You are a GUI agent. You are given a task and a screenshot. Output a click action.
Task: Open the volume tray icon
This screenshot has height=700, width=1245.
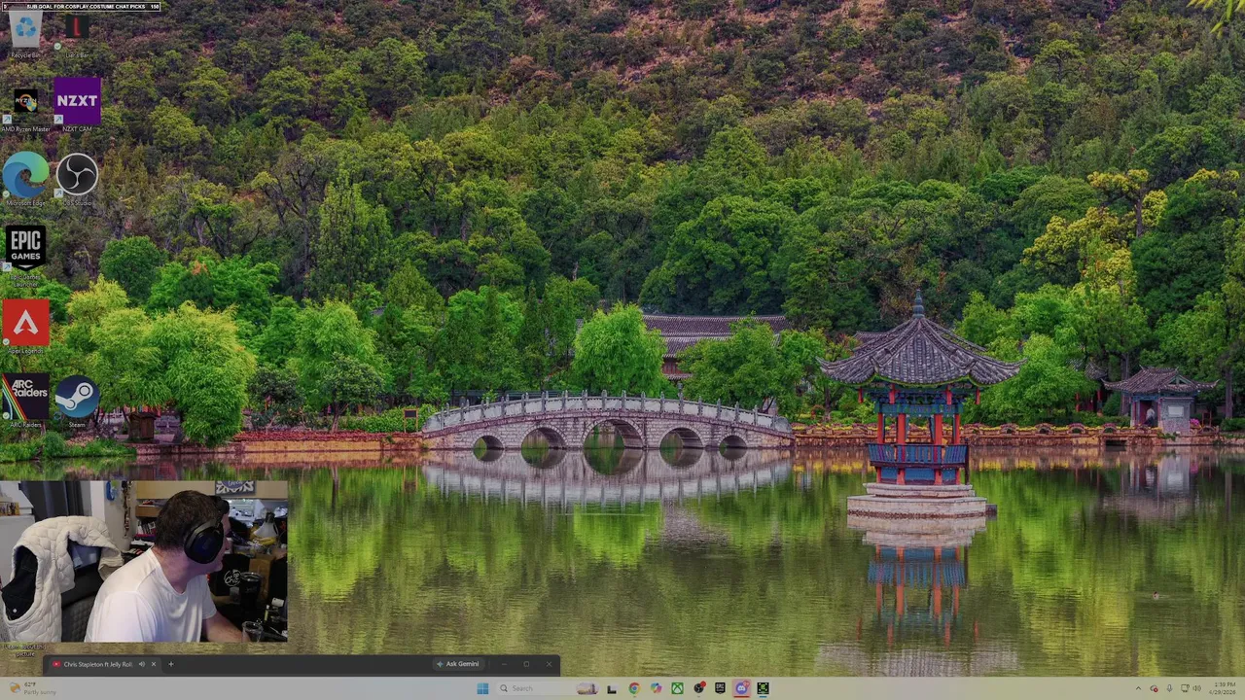pos(1197,688)
